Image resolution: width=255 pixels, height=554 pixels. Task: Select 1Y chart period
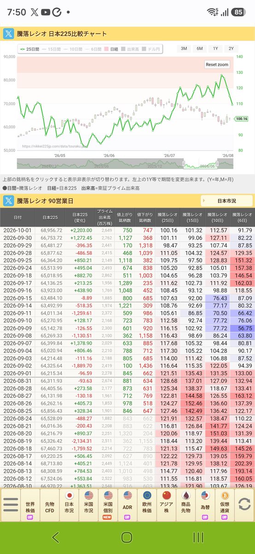215,48
